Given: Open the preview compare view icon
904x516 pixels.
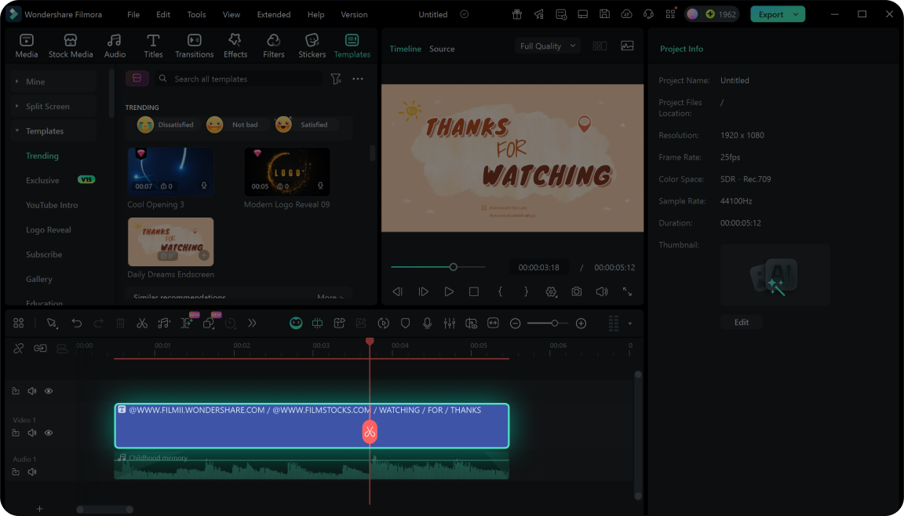Looking at the screenshot, I should pyautogui.click(x=600, y=46).
